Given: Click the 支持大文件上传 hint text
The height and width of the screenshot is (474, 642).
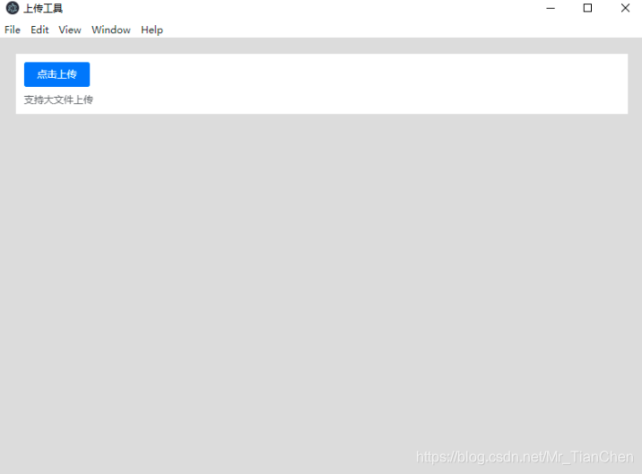Looking at the screenshot, I should pyautogui.click(x=58, y=99).
